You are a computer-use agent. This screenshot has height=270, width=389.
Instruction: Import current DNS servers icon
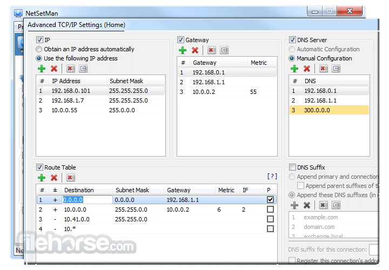tap(336, 69)
